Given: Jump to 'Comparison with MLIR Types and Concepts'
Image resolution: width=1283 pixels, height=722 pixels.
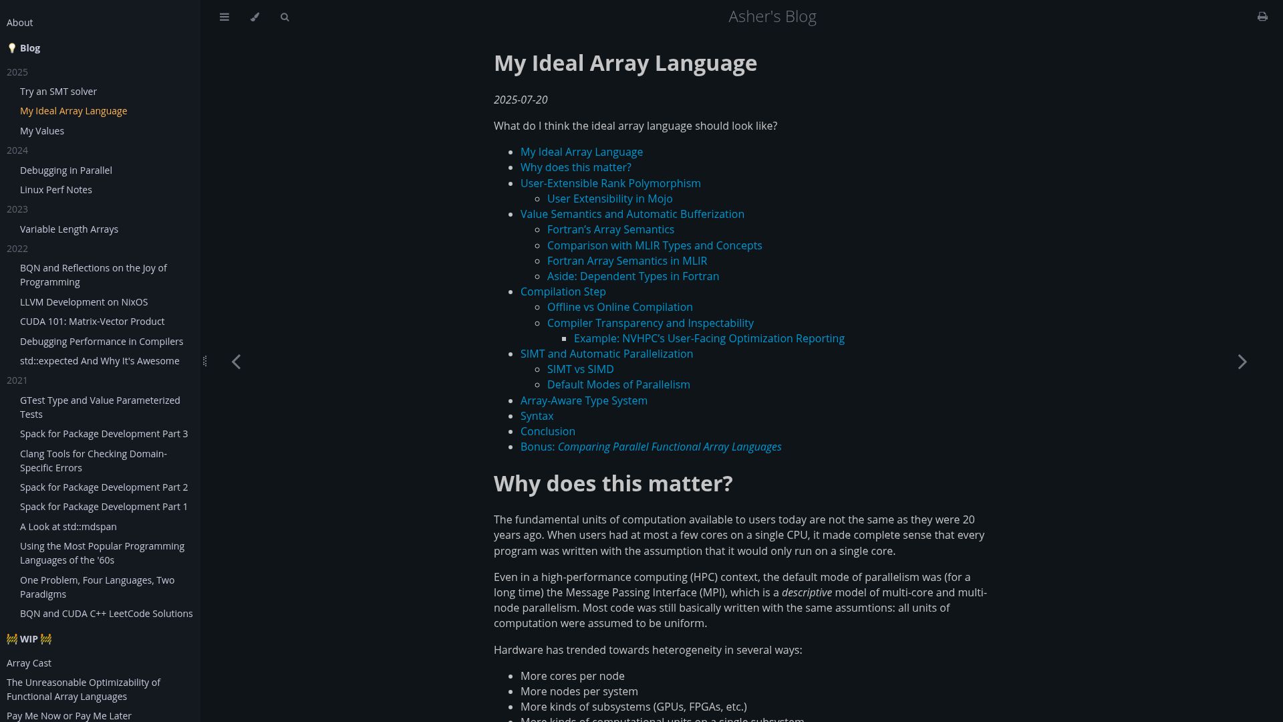Looking at the screenshot, I should (x=654, y=245).
